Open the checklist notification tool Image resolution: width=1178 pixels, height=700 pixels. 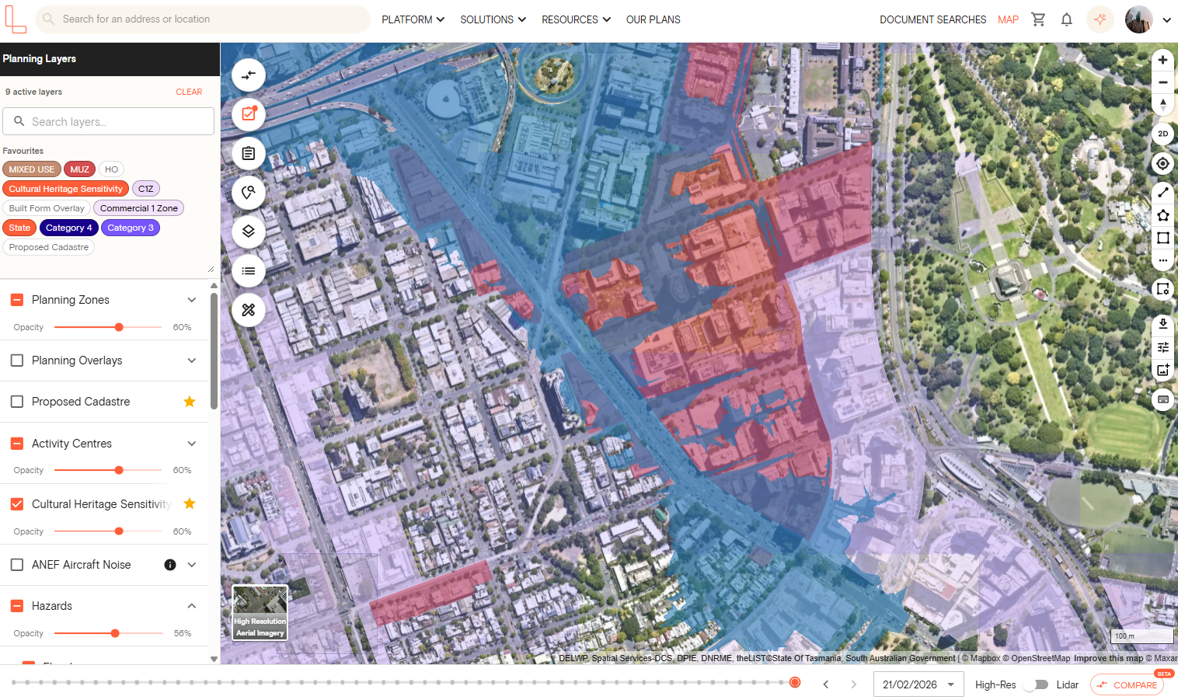[x=249, y=114]
